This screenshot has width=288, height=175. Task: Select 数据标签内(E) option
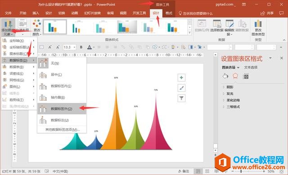coord(62,86)
